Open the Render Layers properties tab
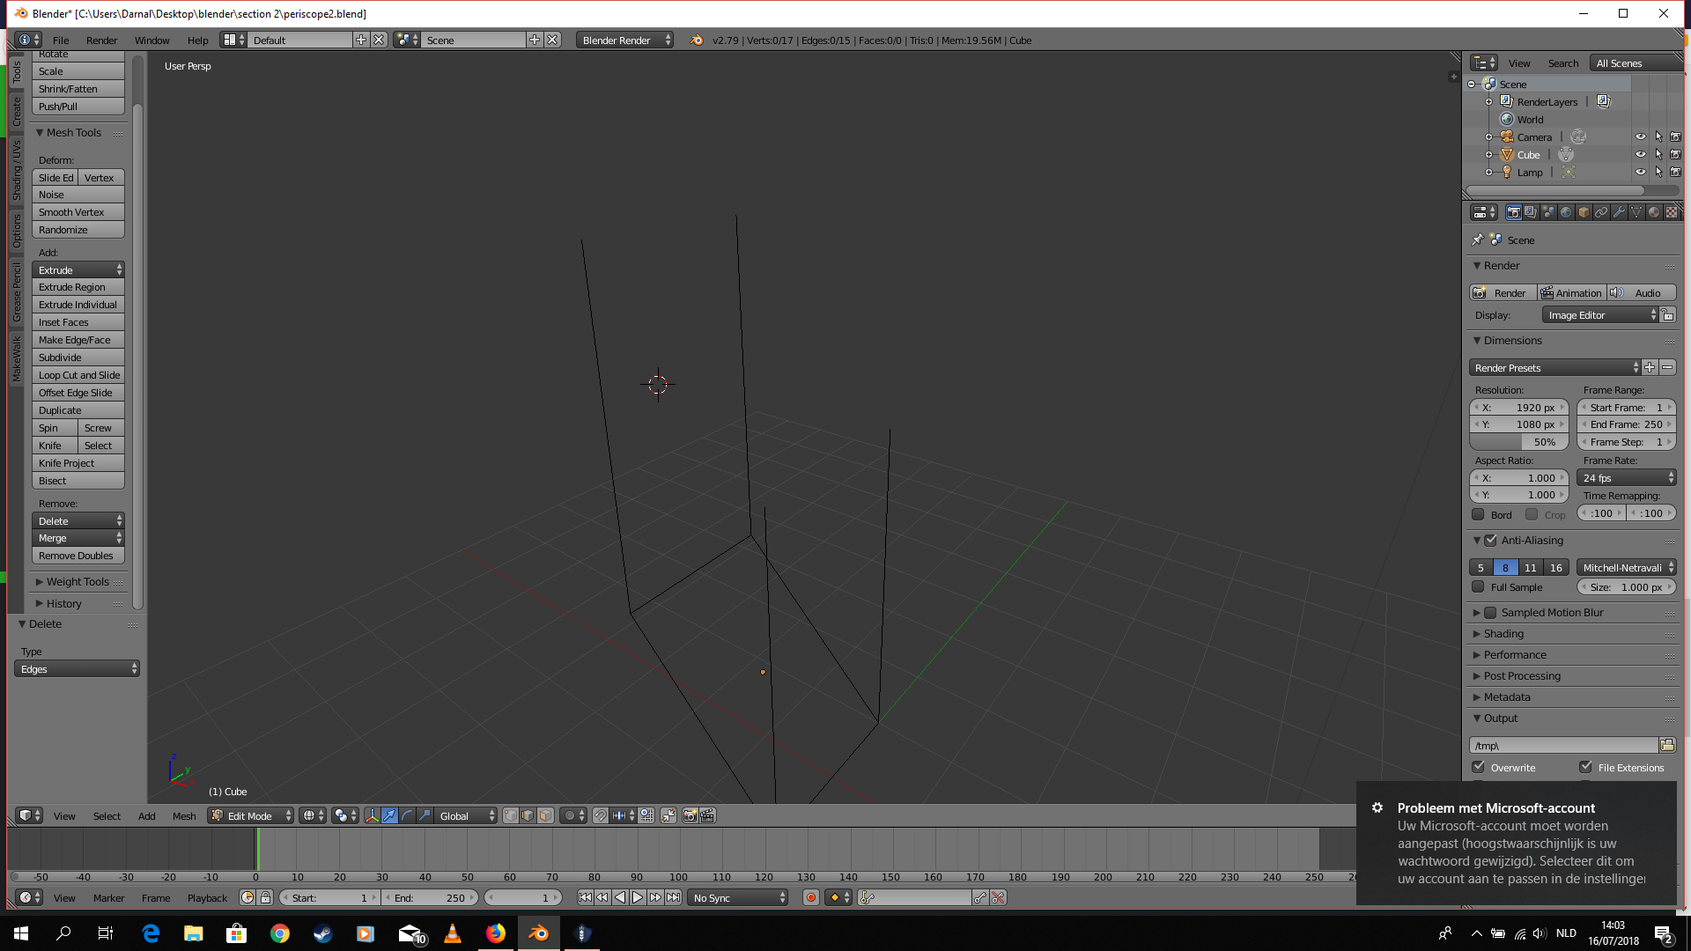Image resolution: width=1691 pixels, height=951 pixels. [1531, 212]
